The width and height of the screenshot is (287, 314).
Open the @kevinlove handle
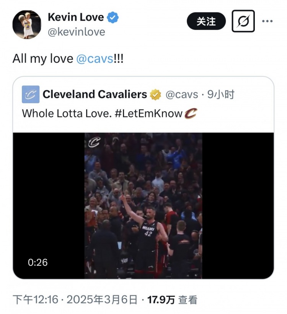(76, 32)
